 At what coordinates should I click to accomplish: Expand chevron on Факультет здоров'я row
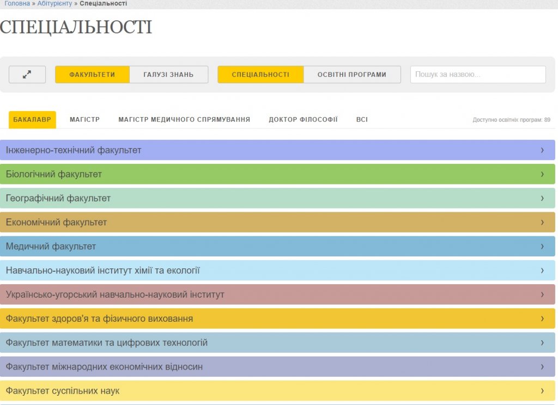click(x=542, y=318)
